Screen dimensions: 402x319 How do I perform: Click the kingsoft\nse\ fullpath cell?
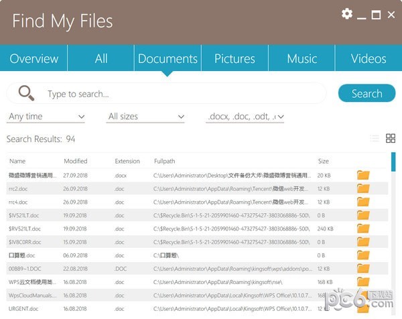(x=218, y=282)
